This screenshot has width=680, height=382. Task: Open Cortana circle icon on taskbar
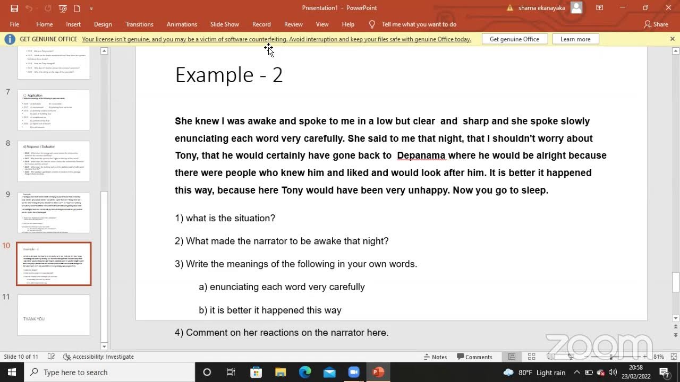(207, 372)
